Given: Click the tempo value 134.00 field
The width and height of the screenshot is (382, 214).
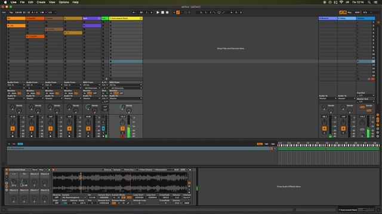Looking at the screenshot, I should [x=19, y=12].
